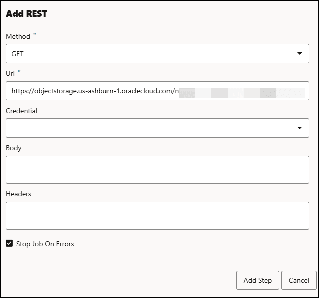Click the Url field label
319x298 pixels.
[x=10, y=73]
